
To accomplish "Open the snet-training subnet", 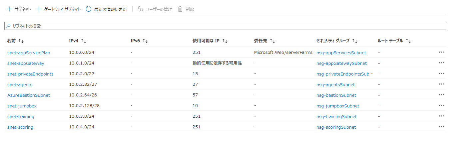I will tap(21, 116).
